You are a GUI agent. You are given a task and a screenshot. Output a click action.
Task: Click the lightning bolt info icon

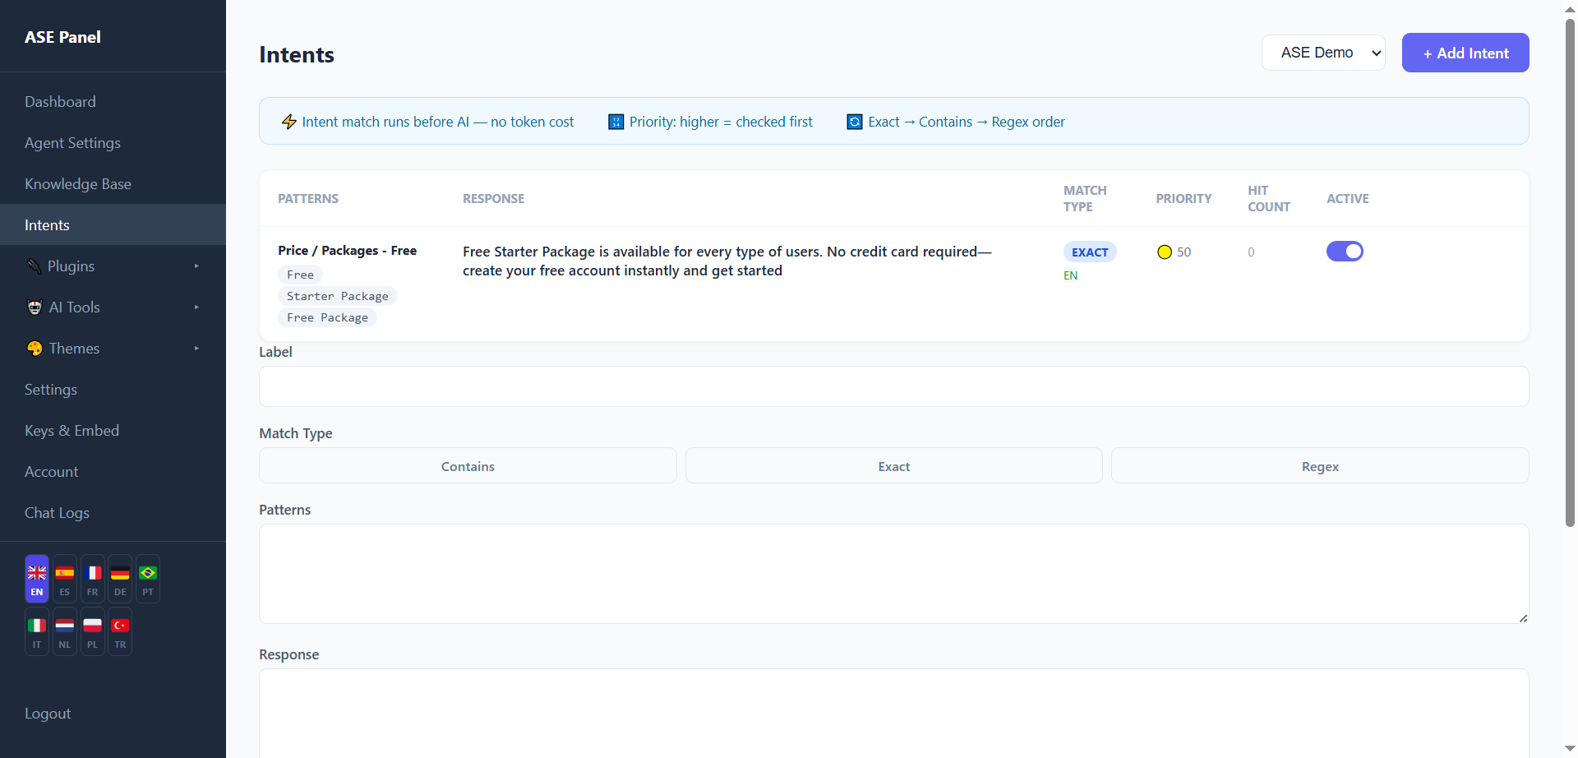pos(289,122)
